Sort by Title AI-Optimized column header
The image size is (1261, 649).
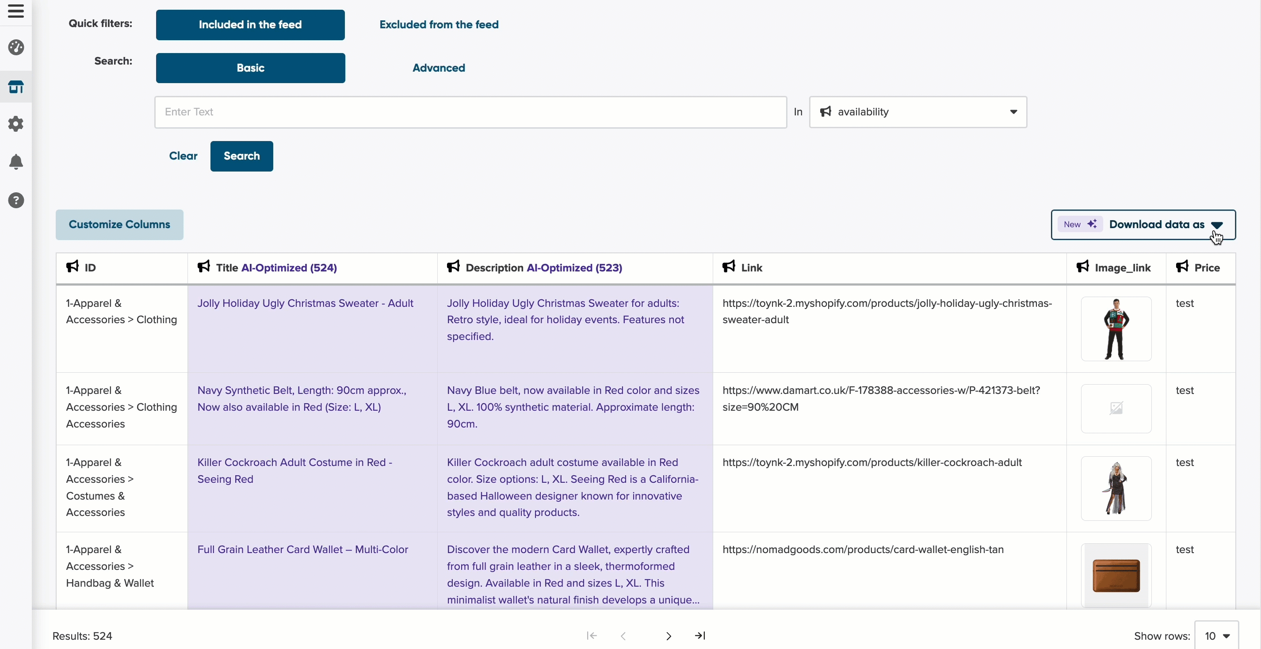(276, 268)
